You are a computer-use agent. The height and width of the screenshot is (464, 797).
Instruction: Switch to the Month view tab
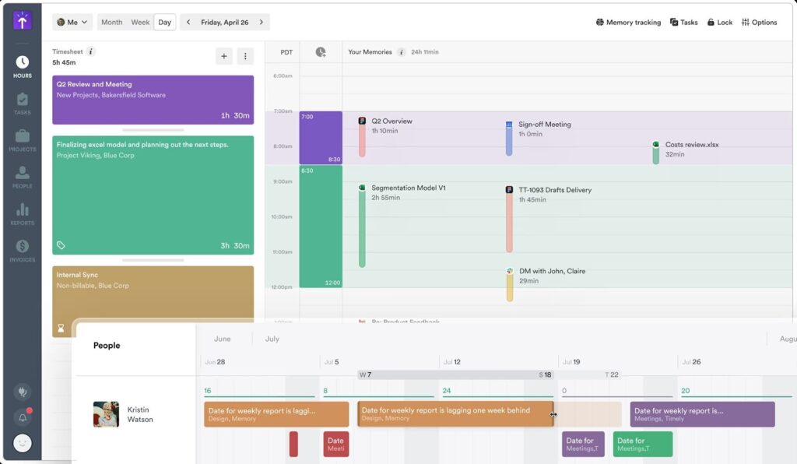click(x=111, y=23)
